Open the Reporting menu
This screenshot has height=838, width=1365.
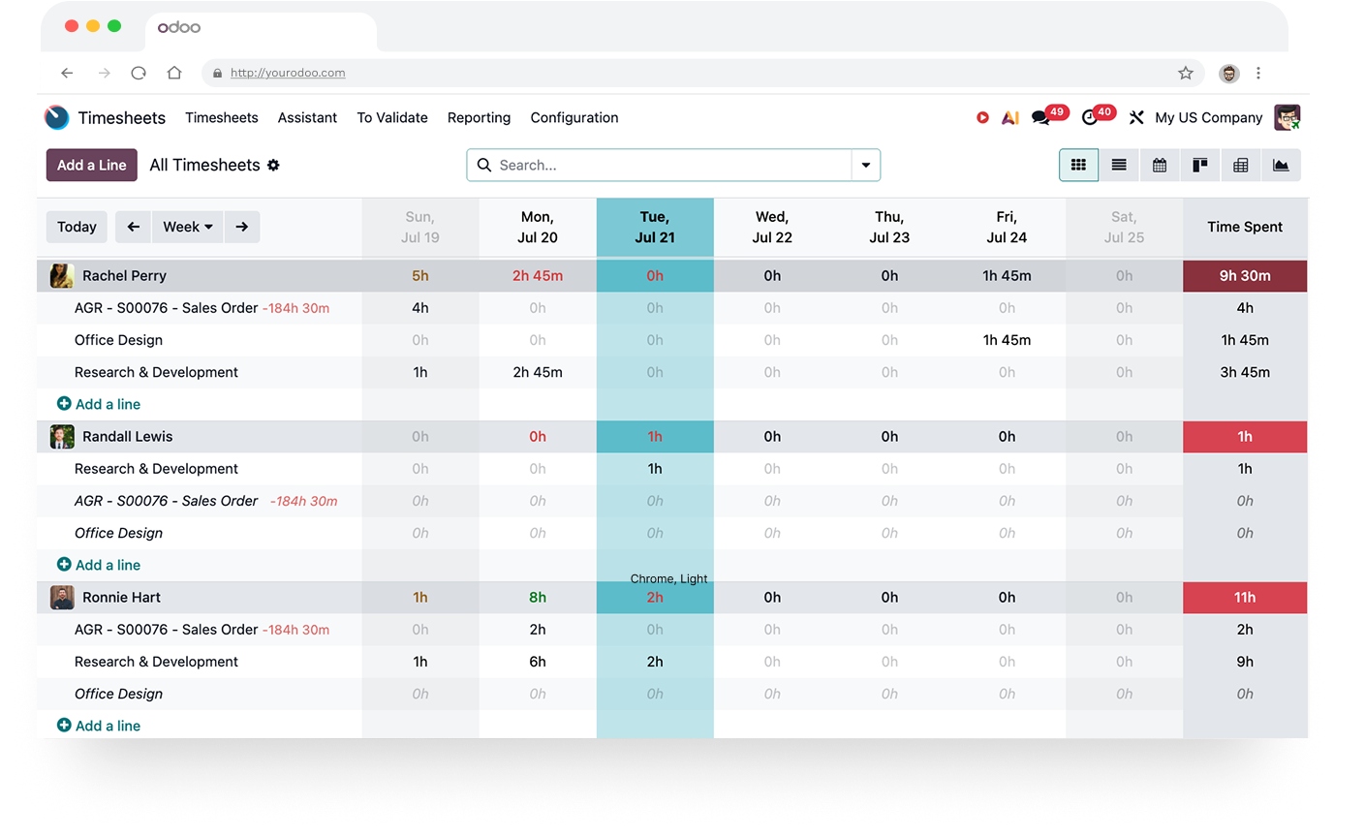click(479, 117)
